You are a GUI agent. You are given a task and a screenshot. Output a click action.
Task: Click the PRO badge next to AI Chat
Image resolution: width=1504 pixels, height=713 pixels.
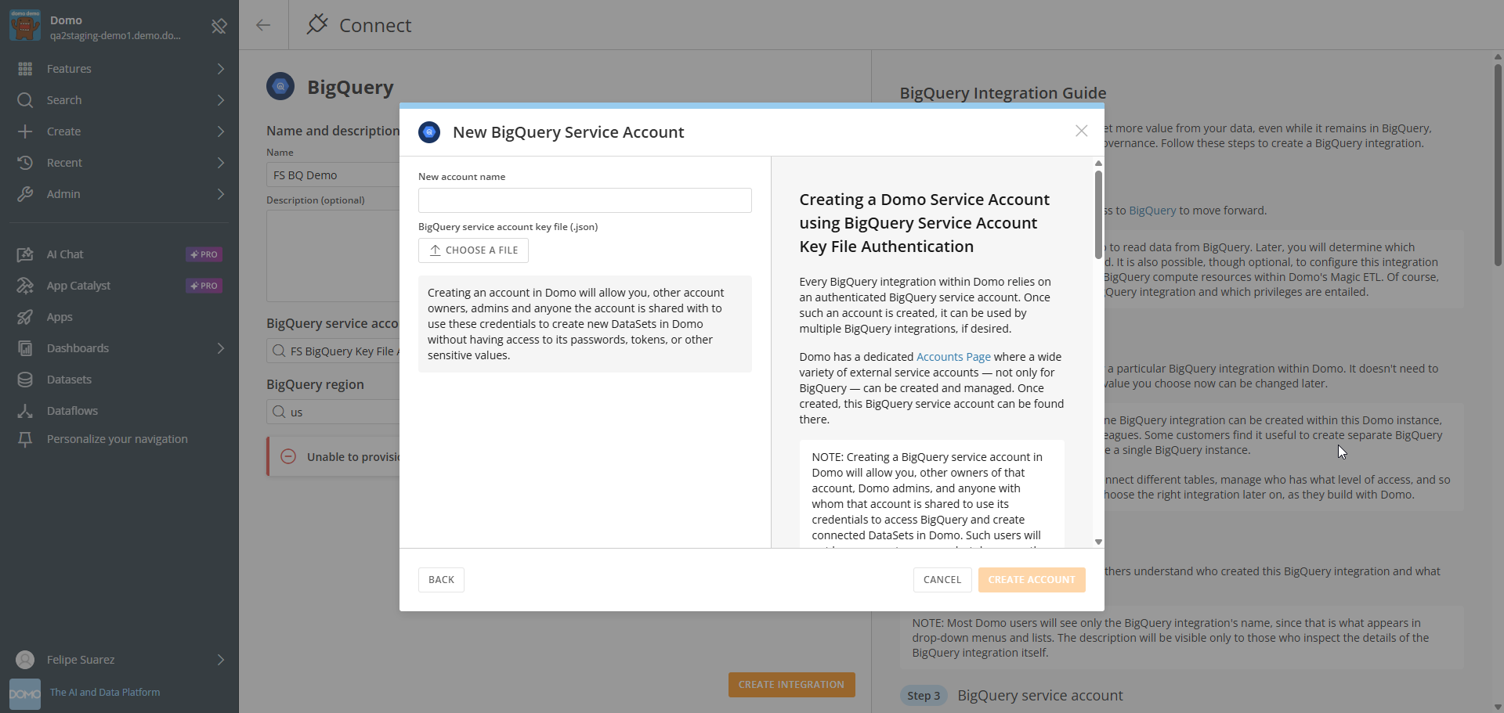[204, 254]
